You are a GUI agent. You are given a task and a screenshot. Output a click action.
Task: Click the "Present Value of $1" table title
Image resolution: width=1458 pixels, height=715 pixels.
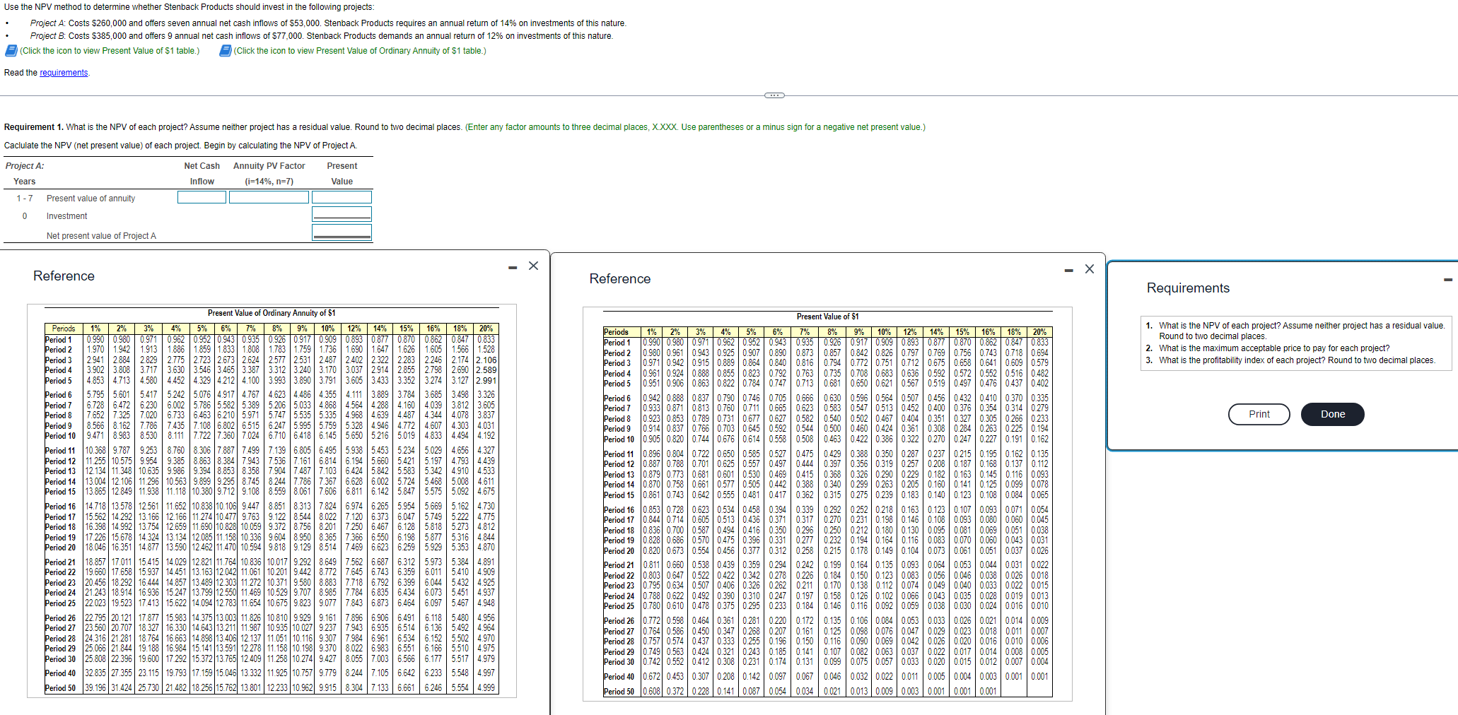827,317
